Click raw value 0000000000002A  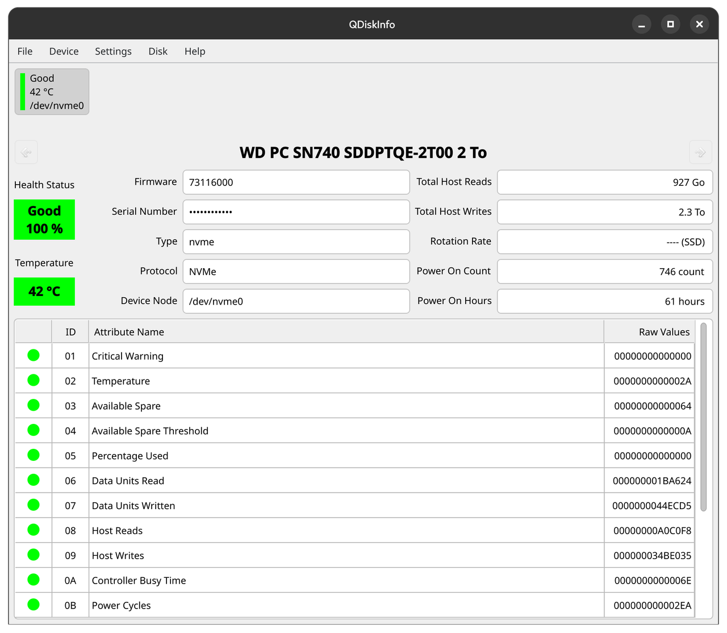point(653,381)
